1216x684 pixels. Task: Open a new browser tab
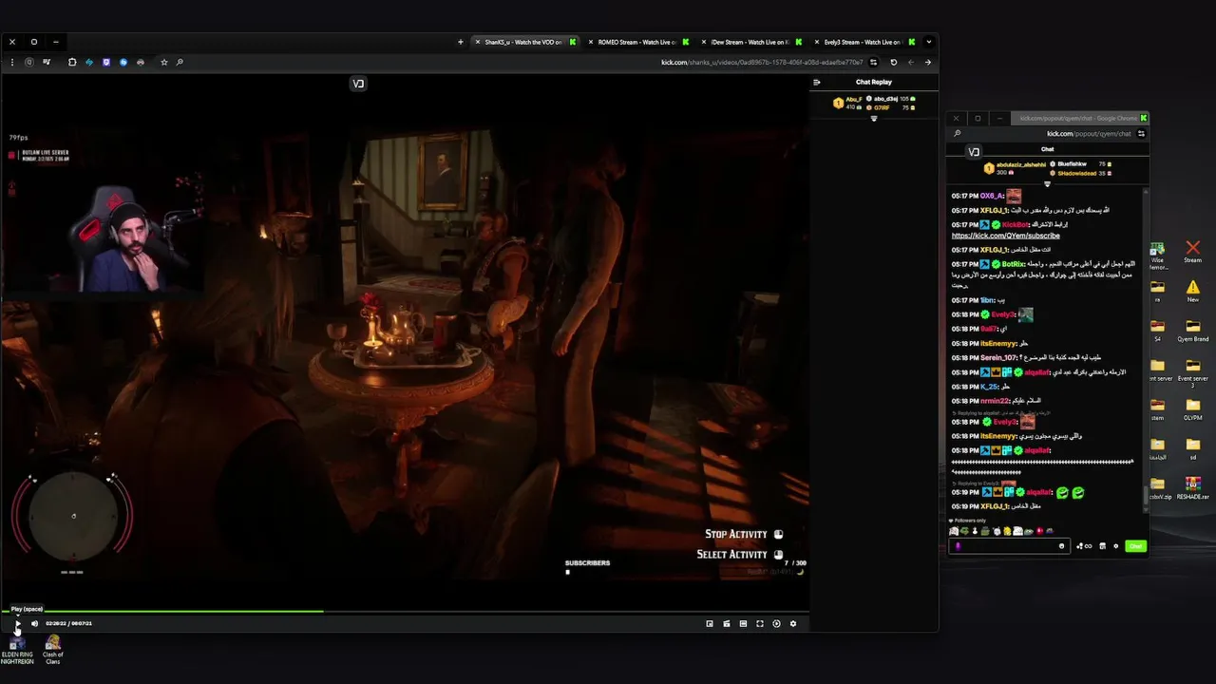[461, 42]
